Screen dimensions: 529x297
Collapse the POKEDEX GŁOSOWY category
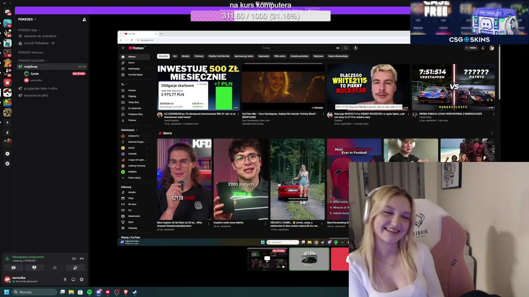(x=32, y=61)
